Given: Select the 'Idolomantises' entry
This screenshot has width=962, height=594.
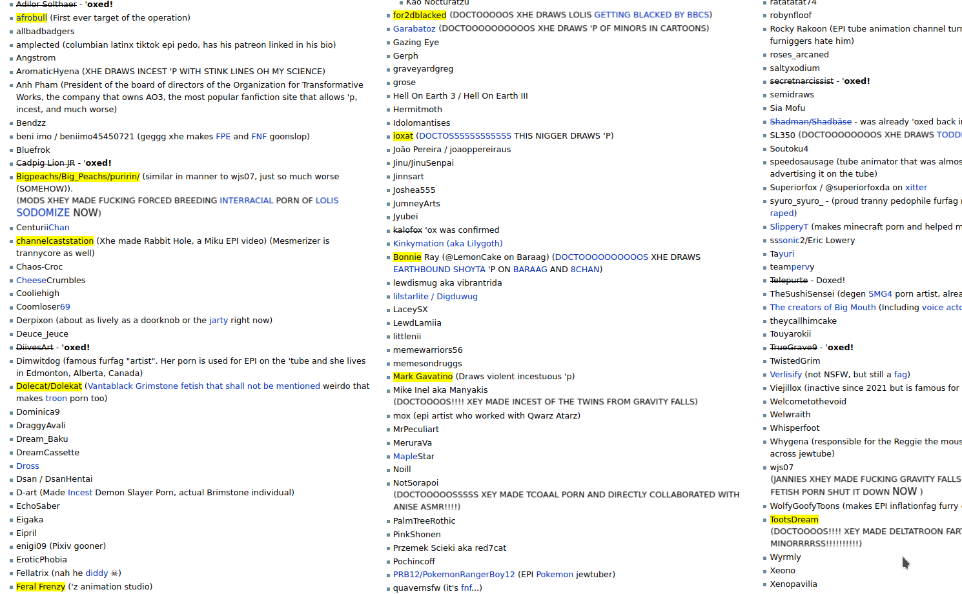Looking at the screenshot, I should click(x=422, y=123).
